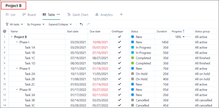This screenshot has height=108, width=219.
Task: Click the 95d duration of Phase III
Action: pyautogui.click(x=165, y=90)
